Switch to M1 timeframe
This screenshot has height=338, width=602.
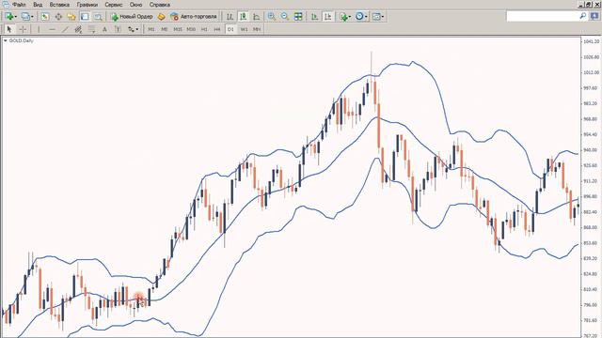[x=151, y=29]
